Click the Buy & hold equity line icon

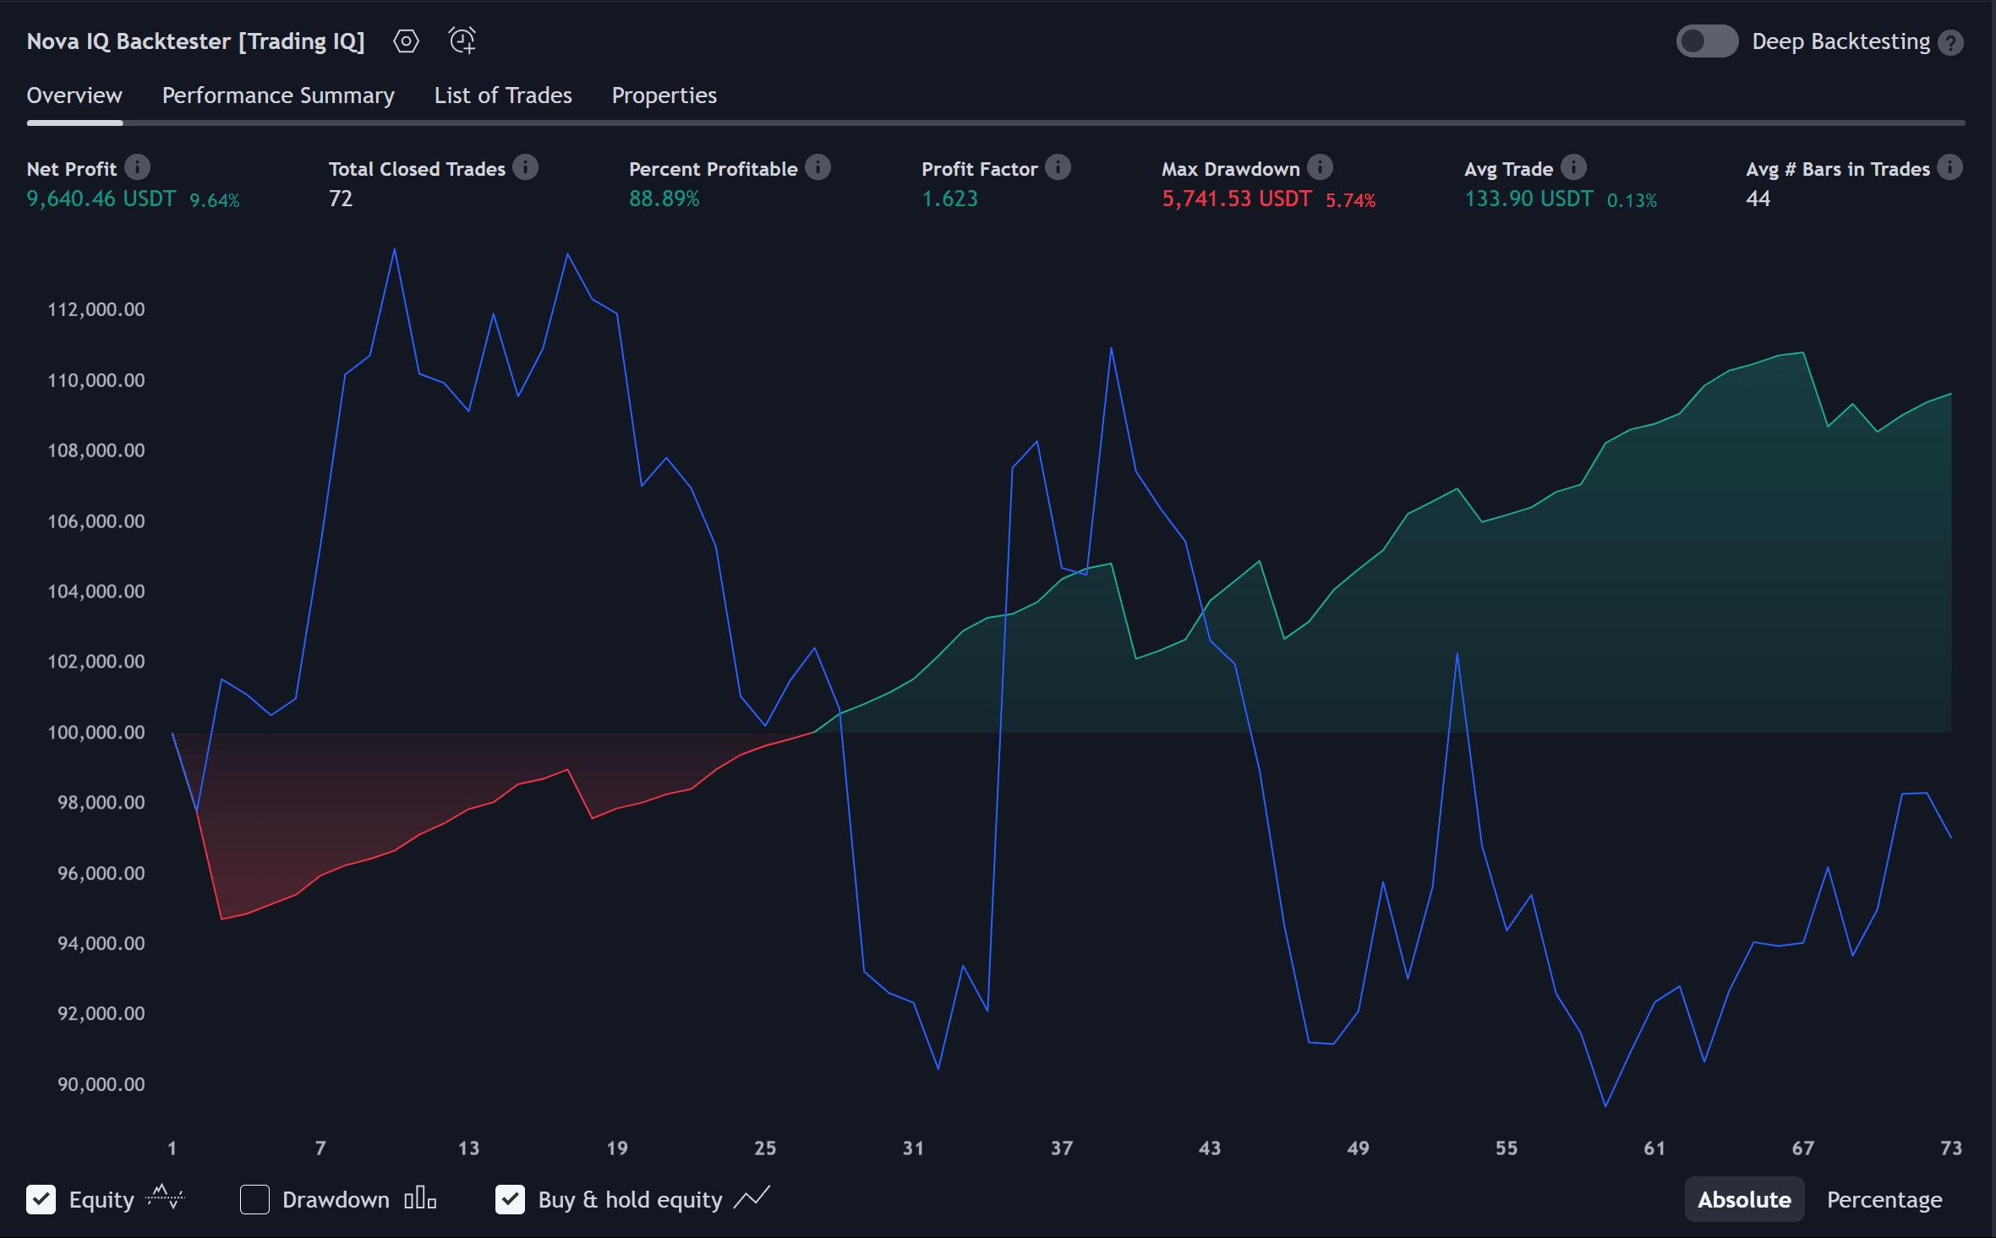[752, 1197]
